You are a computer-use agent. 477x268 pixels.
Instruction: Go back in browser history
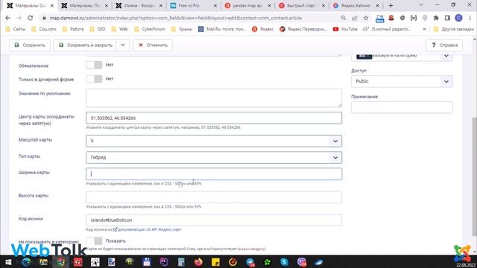tap(8, 18)
